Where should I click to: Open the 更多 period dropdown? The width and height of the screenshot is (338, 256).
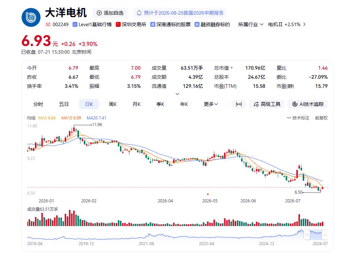[x=211, y=104]
